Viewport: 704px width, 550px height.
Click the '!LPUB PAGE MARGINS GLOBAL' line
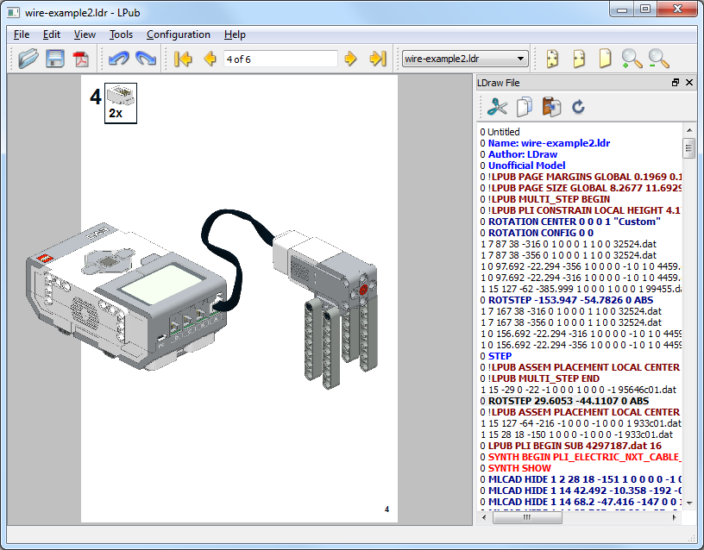click(x=581, y=177)
